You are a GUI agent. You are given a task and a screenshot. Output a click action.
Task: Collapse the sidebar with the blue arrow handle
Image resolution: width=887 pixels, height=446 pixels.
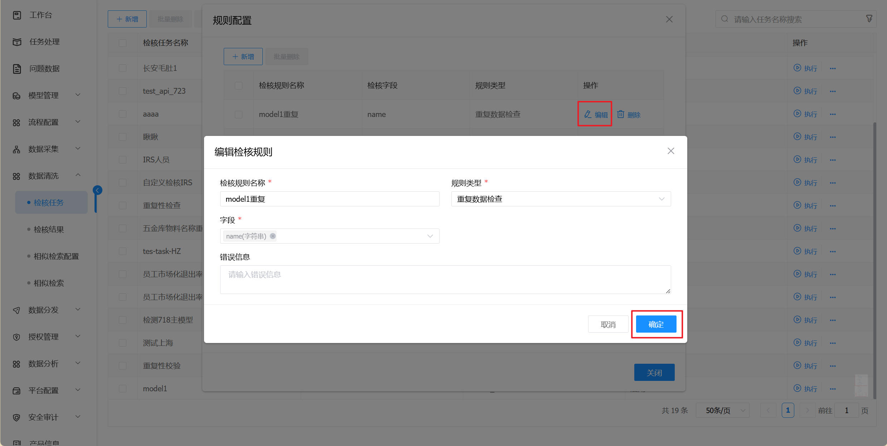pos(97,190)
